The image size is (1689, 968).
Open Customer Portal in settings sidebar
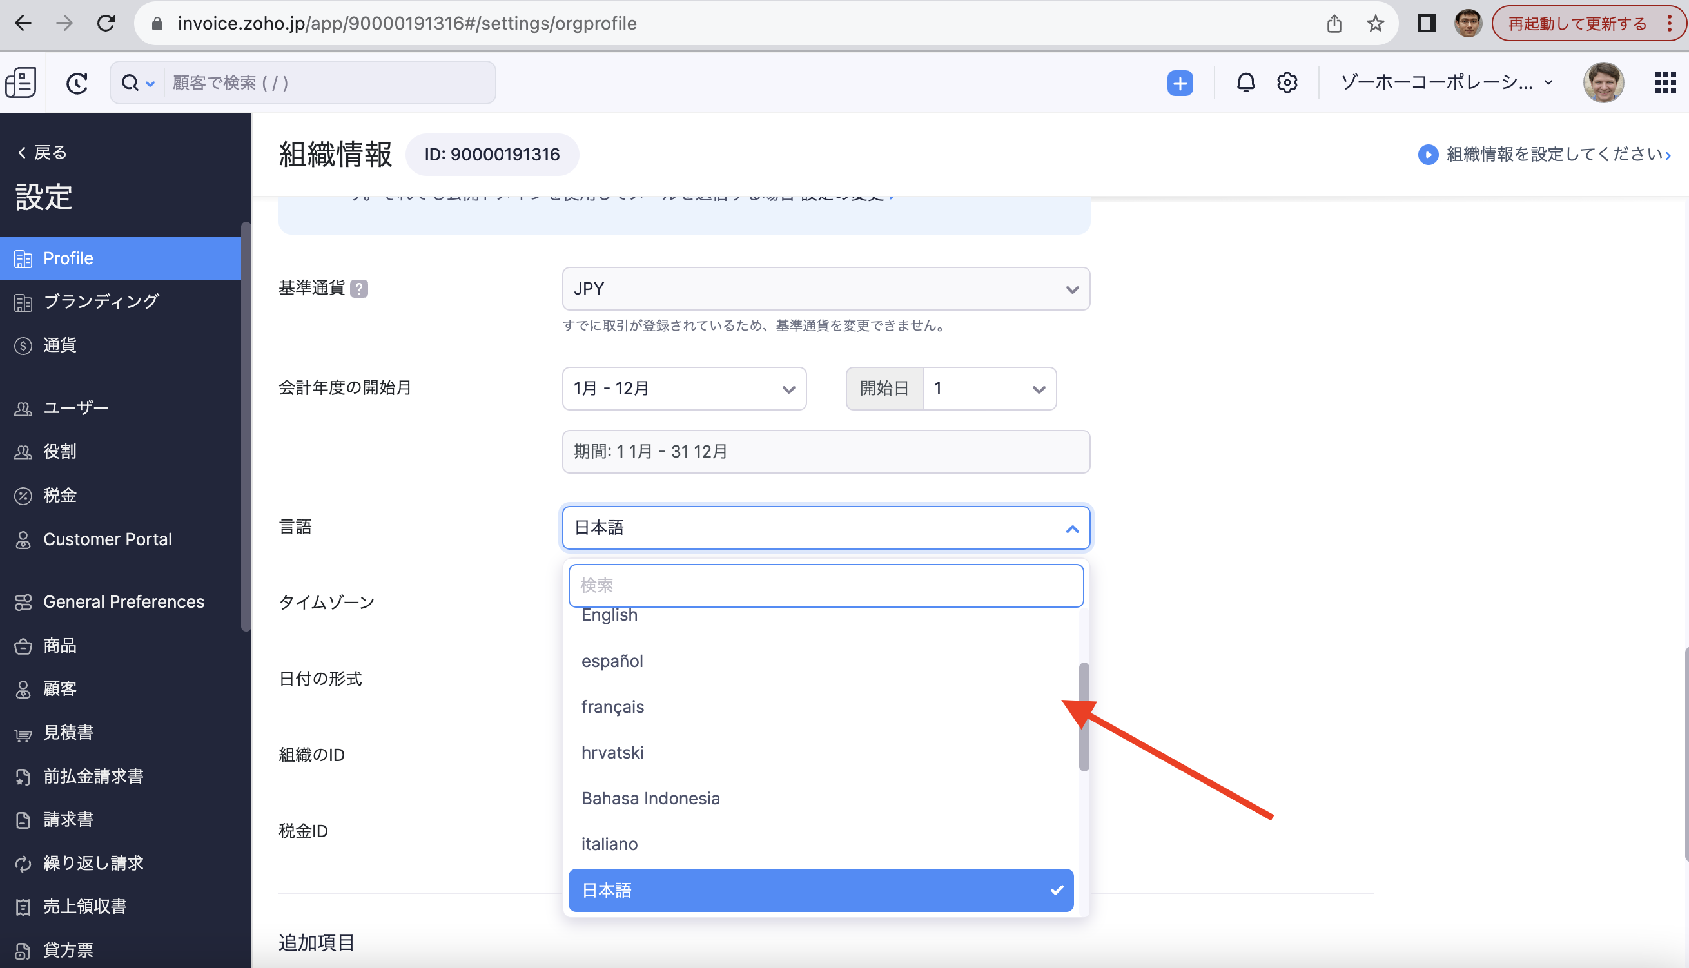pyautogui.click(x=107, y=539)
